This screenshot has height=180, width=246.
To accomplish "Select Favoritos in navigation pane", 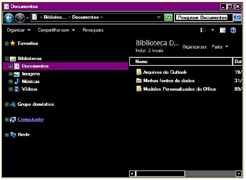I will pyautogui.click(x=28, y=43).
